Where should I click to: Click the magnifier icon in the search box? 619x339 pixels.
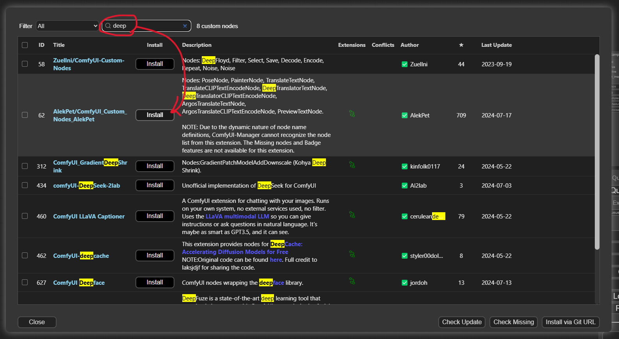point(108,26)
